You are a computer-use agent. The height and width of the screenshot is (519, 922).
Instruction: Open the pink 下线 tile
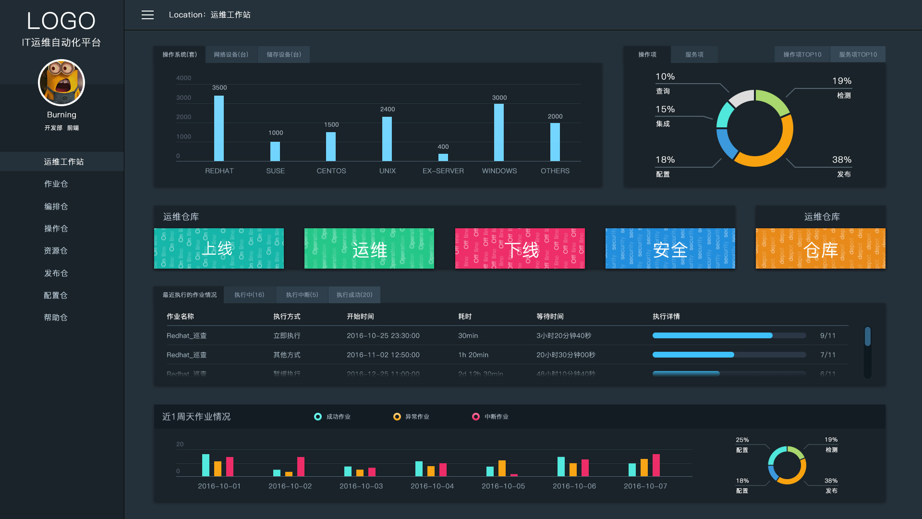(520, 248)
